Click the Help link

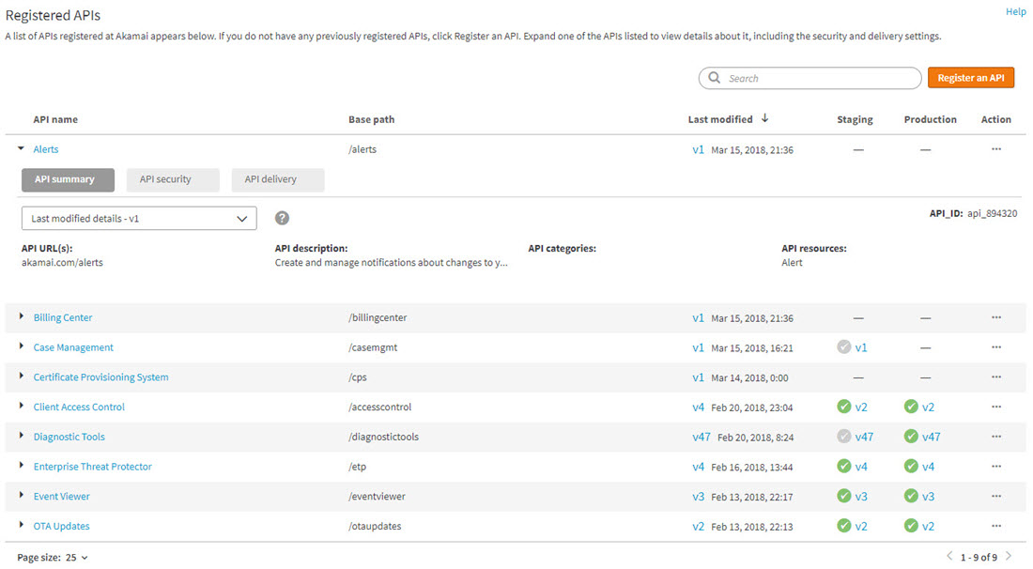tap(1015, 12)
